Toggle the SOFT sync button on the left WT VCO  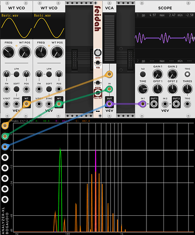tap(16, 89)
